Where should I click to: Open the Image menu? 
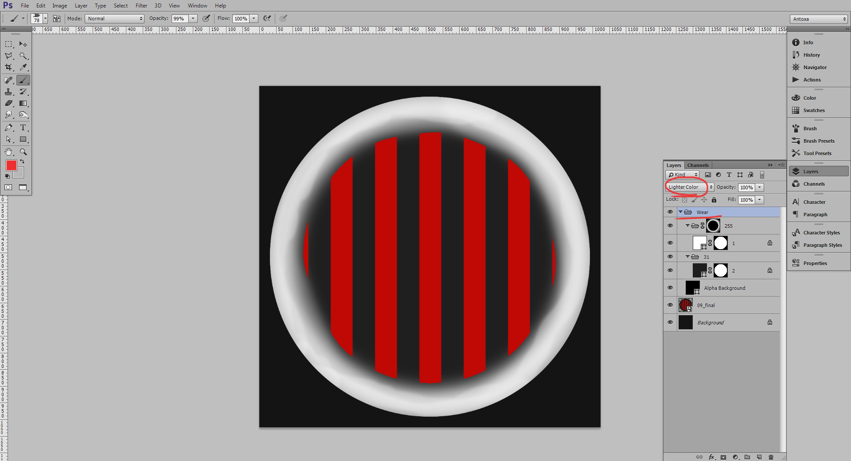click(x=59, y=6)
